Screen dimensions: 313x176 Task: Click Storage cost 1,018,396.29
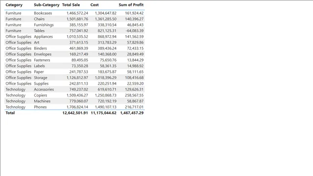click(x=106, y=78)
